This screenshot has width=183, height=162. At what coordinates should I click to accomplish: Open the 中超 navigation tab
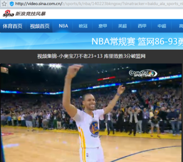click(x=162, y=26)
